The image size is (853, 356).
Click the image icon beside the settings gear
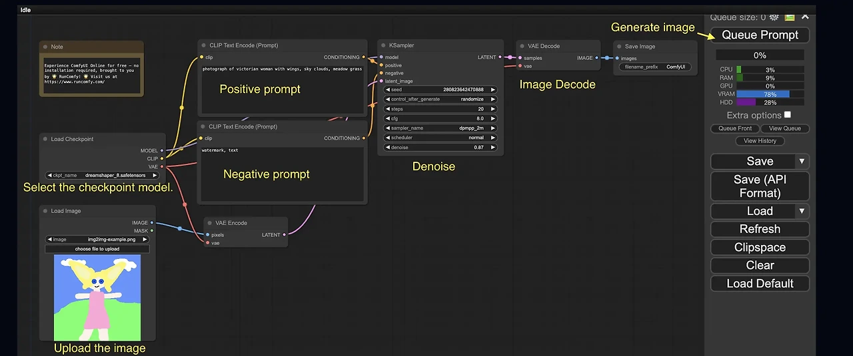click(790, 17)
